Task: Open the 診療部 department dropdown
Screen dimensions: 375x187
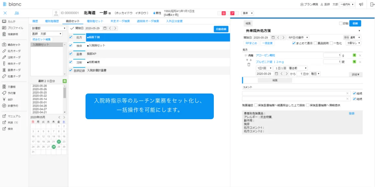Action: tap(49, 28)
